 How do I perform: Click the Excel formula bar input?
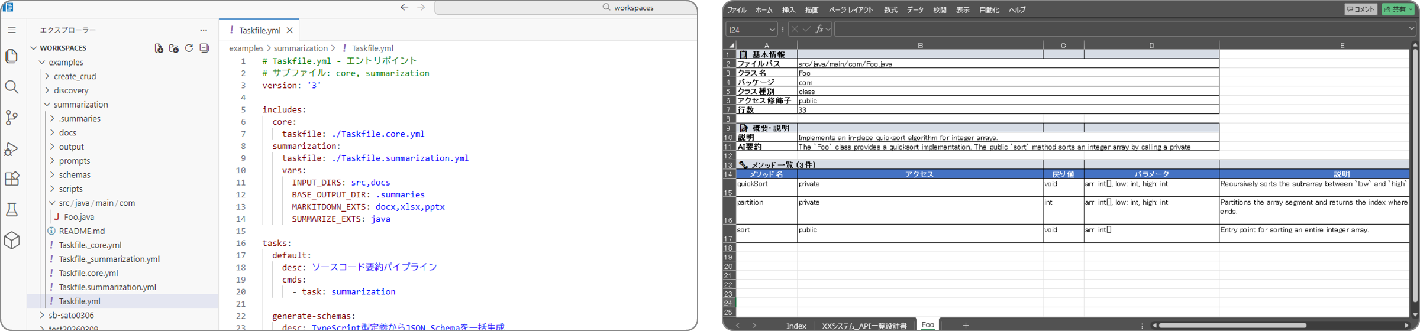(1118, 29)
